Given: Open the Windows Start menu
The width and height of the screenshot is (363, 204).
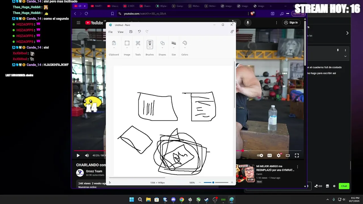Looking at the screenshot, I should [132, 199].
